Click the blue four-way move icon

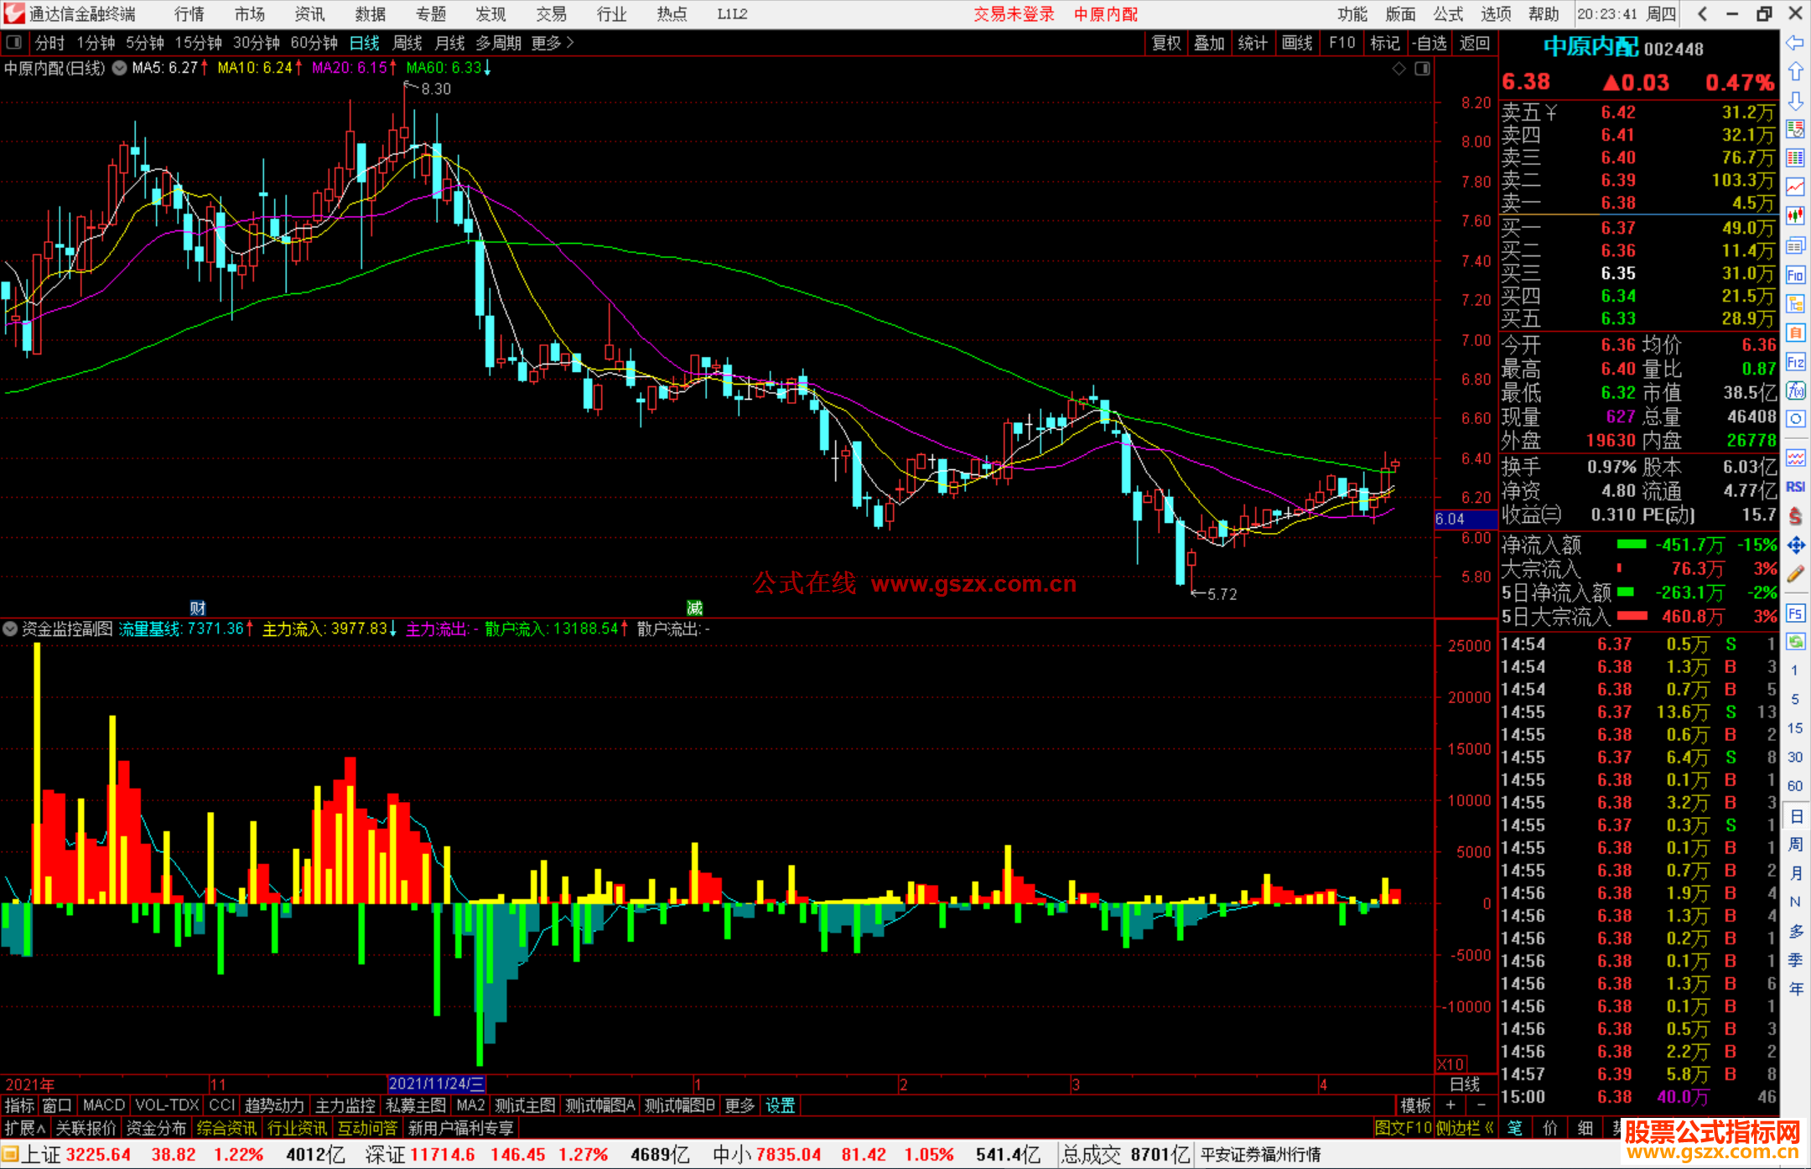click(1795, 546)
